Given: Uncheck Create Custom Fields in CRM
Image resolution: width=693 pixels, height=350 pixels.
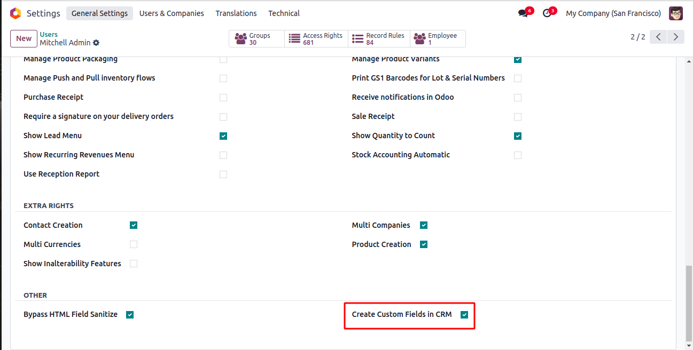Looking at the screenshot, I should pyautogui.click(x=464, y=315).
